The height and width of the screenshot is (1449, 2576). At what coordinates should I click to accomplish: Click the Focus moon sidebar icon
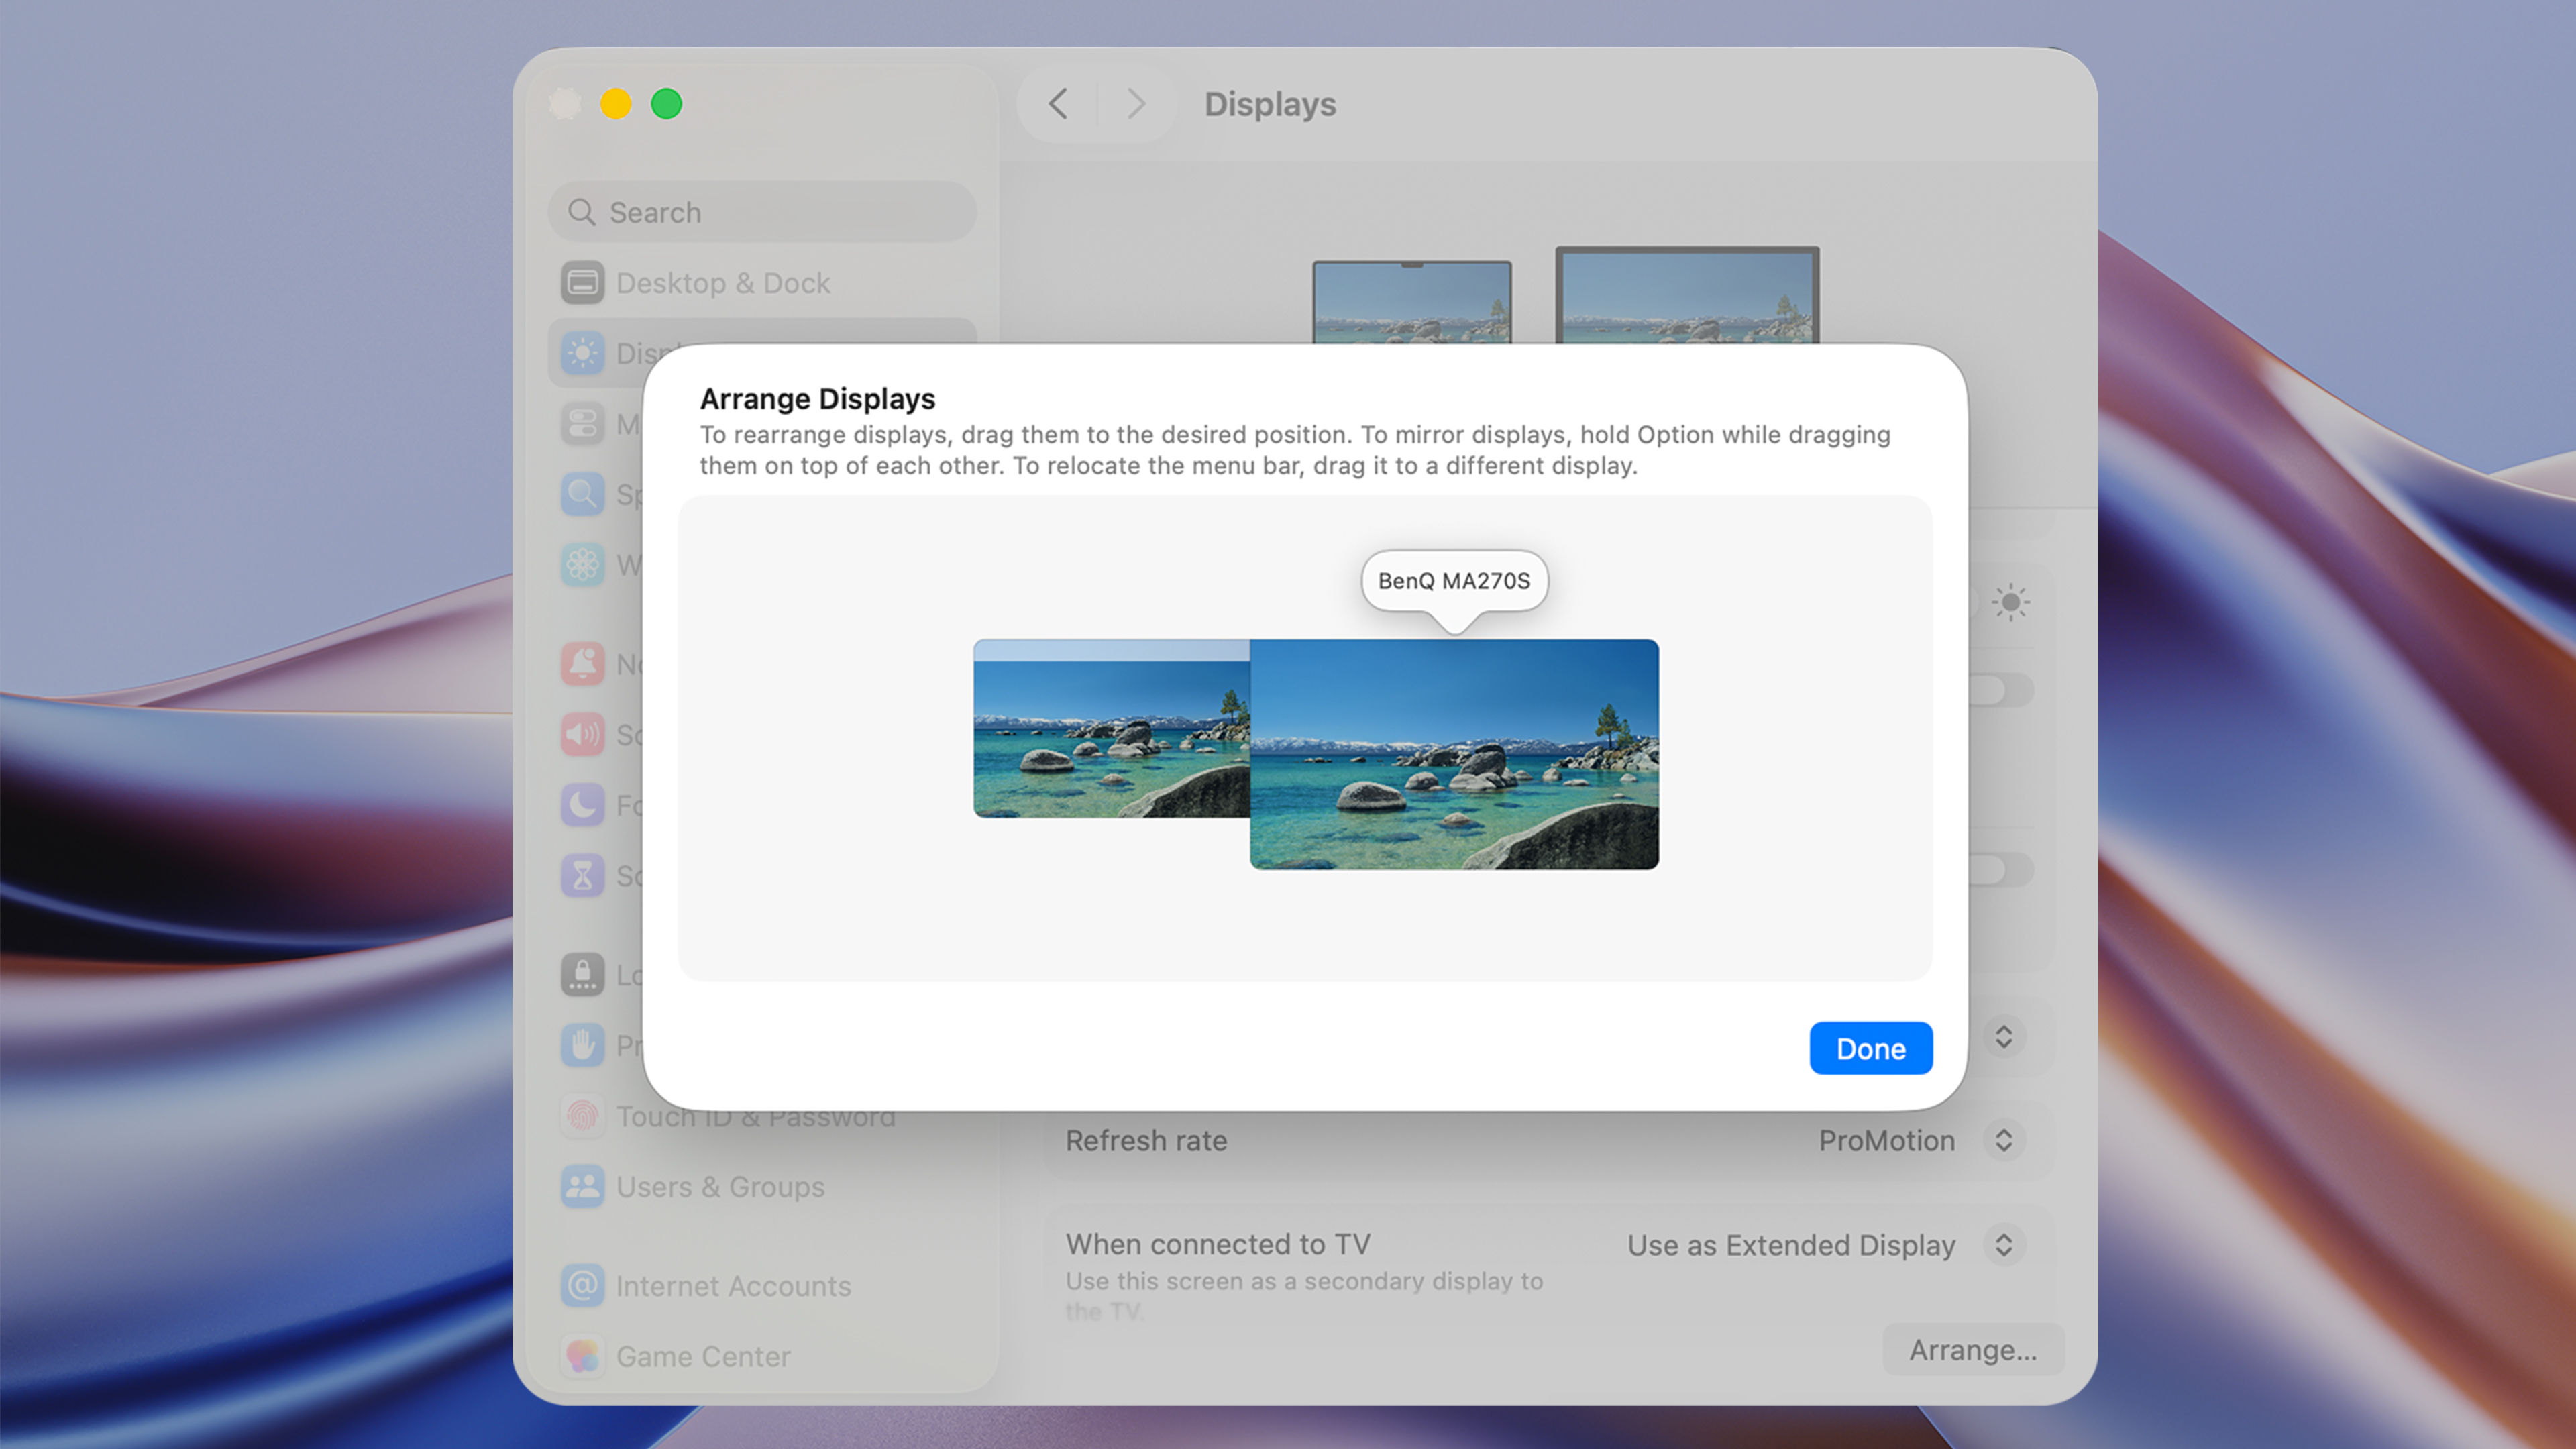point(582,805)
